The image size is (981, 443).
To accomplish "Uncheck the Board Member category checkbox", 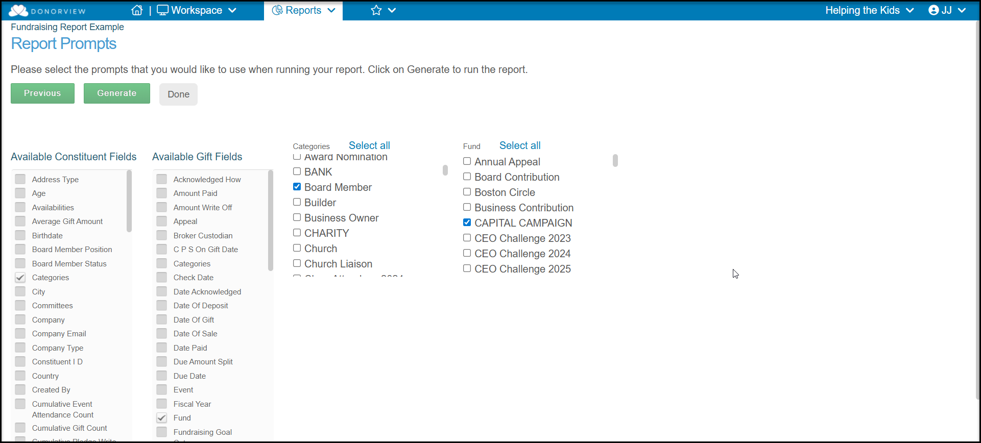I will 297,187.
